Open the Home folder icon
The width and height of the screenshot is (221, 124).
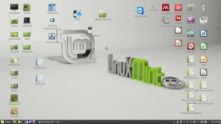tap(14, 21)
